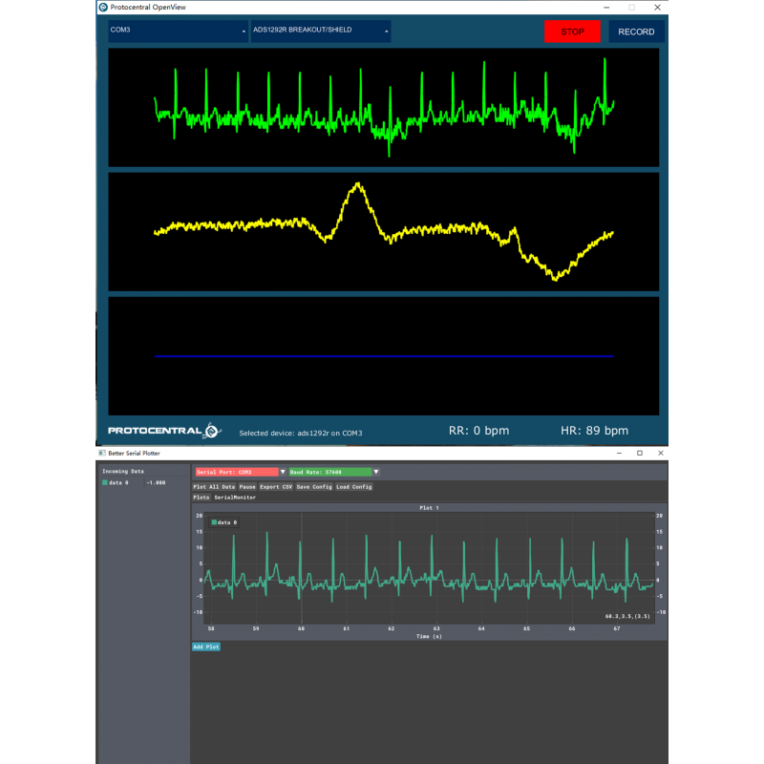Click the data 0 value -1.000
The width and height of the screenshot is (764, 764).
pyautogui.click(x=156, y=483)
